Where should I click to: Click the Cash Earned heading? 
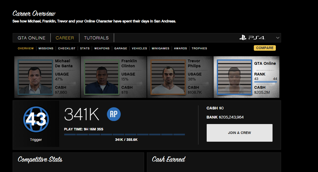[169, 159]
